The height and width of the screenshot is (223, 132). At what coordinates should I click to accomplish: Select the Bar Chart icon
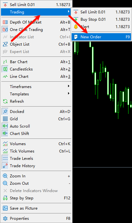[5, 62]
